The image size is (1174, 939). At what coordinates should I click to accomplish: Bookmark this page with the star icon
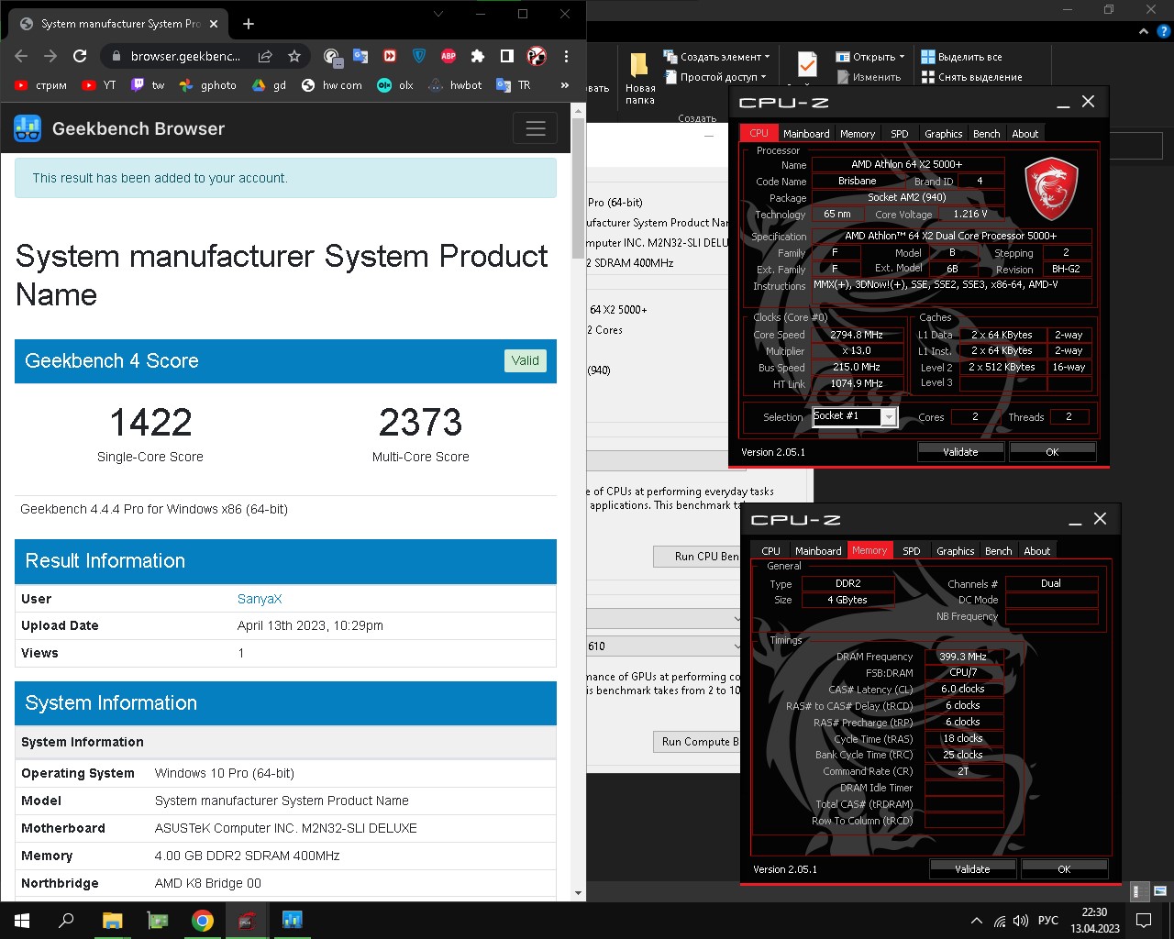[294, 56]
